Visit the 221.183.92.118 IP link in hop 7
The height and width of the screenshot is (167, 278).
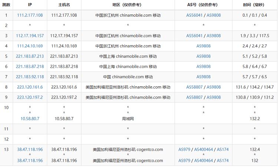pos(30,77)
